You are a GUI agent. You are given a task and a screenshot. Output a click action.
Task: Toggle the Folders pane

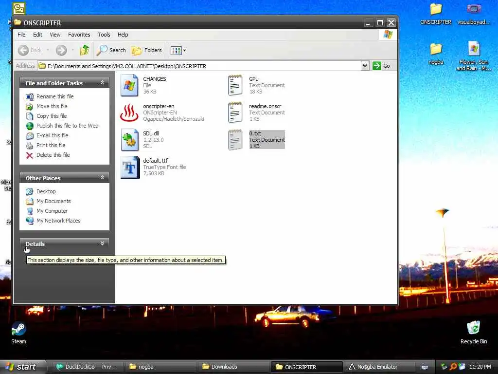click(147, 50)
